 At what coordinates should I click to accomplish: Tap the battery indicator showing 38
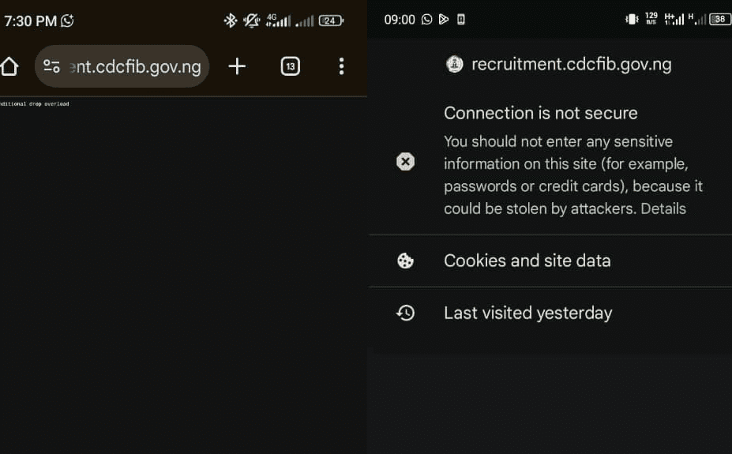click(x=719, y=19)
